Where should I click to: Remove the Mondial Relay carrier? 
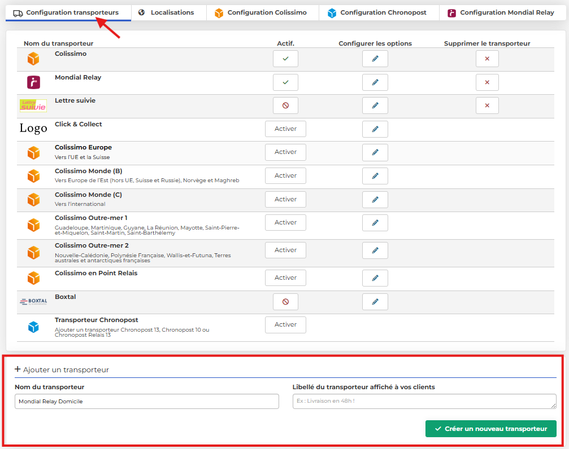(x=487, y=82)
